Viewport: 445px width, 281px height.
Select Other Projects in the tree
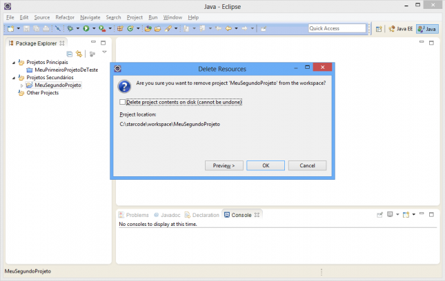(43, 93)
